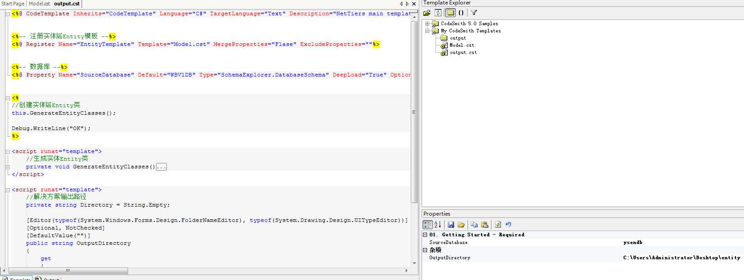The width and height of the screenshot is (744, 280).
Task: Select the output.cst editor tab
Action: [67, 4]
